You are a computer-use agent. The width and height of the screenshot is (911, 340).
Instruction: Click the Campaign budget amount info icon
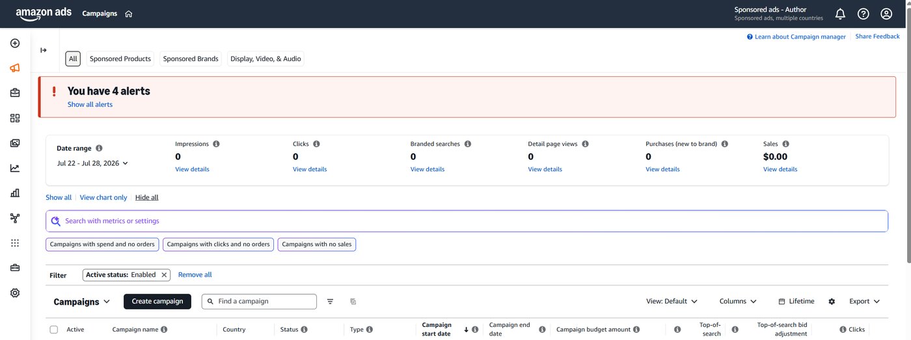(636, 330)
